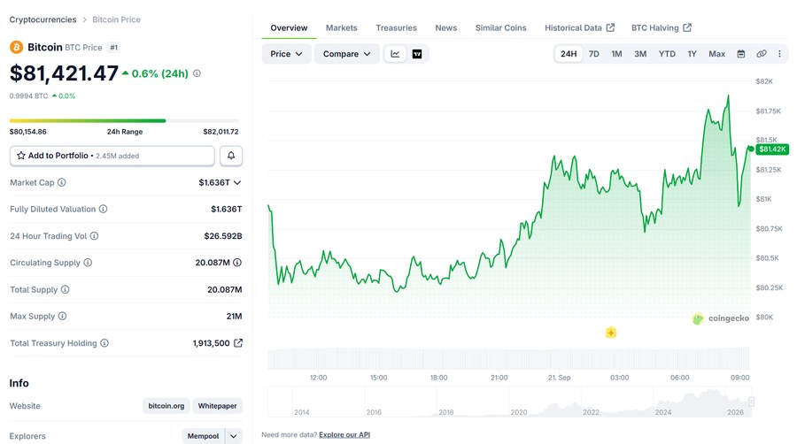
Task: Copy chart link via chain icon
Action: coord(761,54)
